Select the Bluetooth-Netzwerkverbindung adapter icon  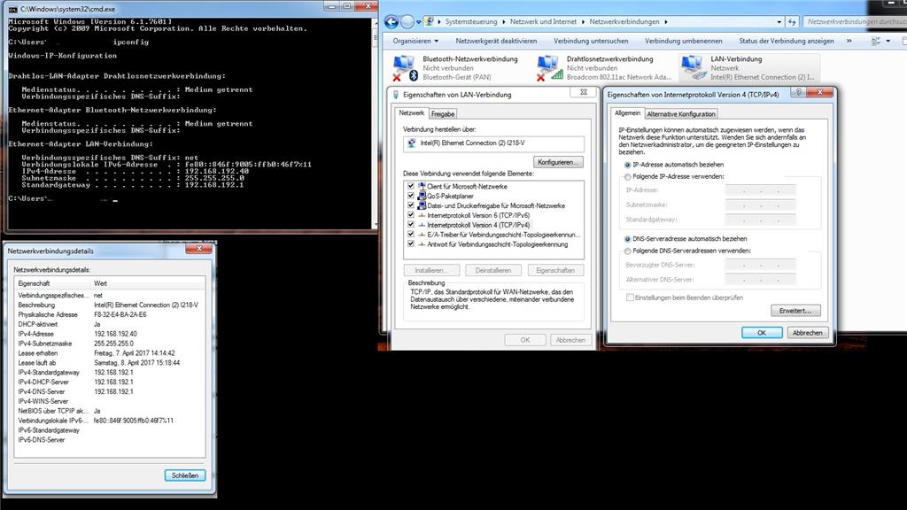(x=404, y=67)
